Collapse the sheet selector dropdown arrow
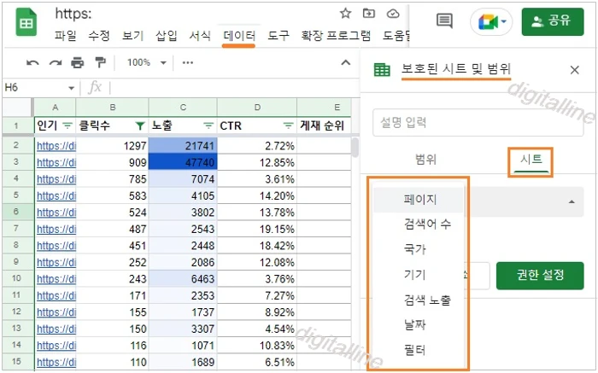Viewport: 598px width, 373px height. [572, 202]
